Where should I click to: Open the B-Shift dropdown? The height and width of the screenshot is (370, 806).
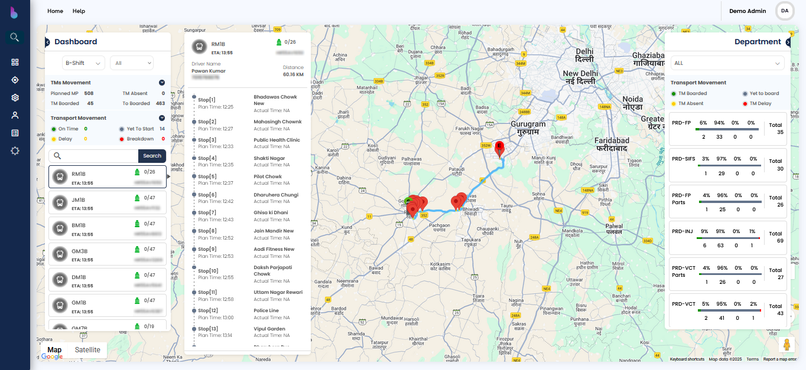tap(83, 63)
